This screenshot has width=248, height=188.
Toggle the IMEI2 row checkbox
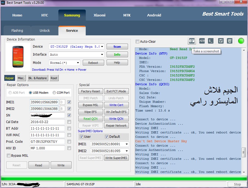pos(69,109)
